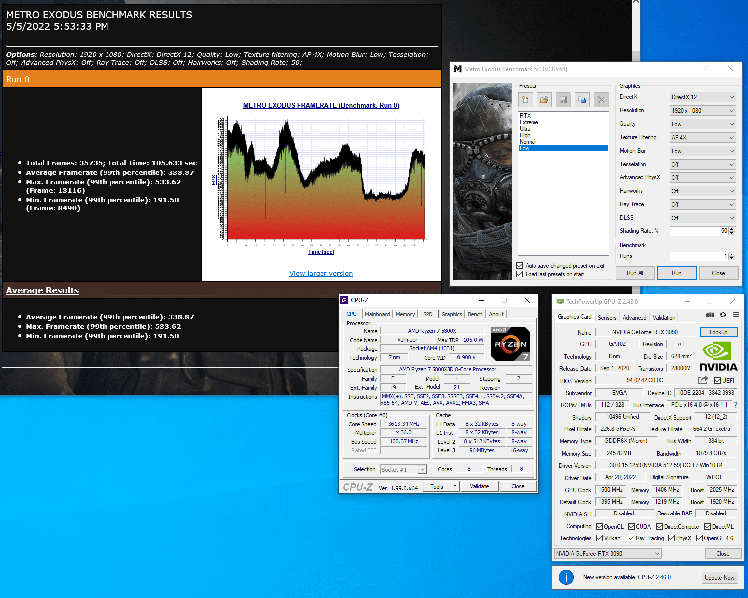The image size is (748, 598).
Task: Switch to the Memory tab in CPU-Z
Action: point(405,314)
